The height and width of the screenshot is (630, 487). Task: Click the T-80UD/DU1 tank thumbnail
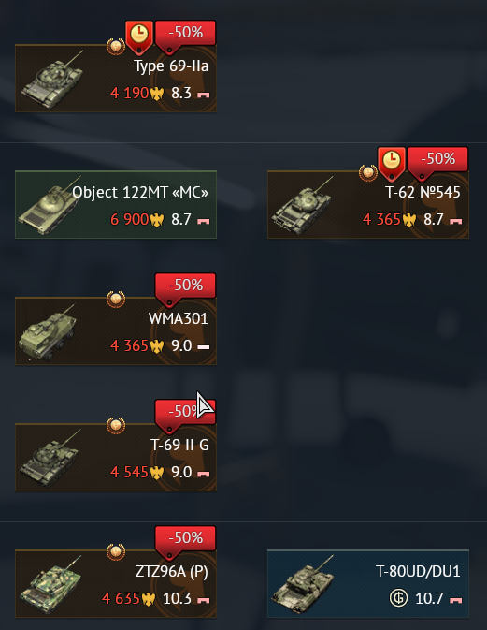coord(303,584)
